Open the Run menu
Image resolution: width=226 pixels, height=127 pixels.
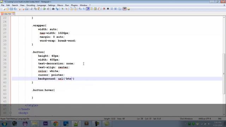[x=67, y=5]
